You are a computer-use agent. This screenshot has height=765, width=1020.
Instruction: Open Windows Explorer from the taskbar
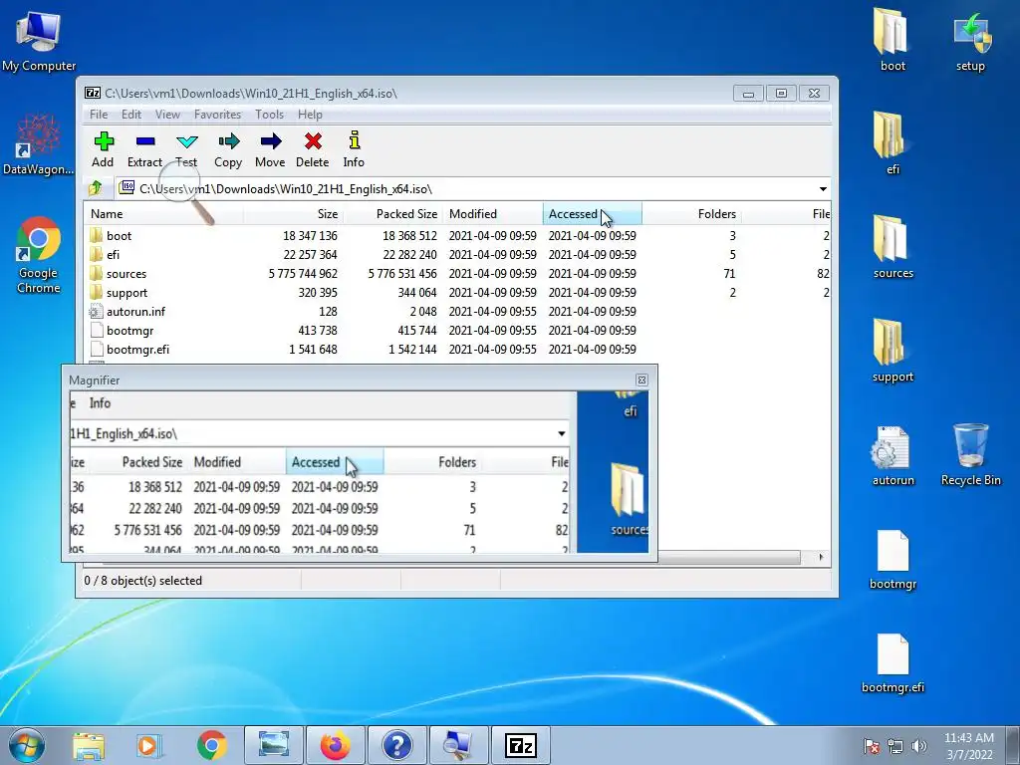(x=89, y=745)
